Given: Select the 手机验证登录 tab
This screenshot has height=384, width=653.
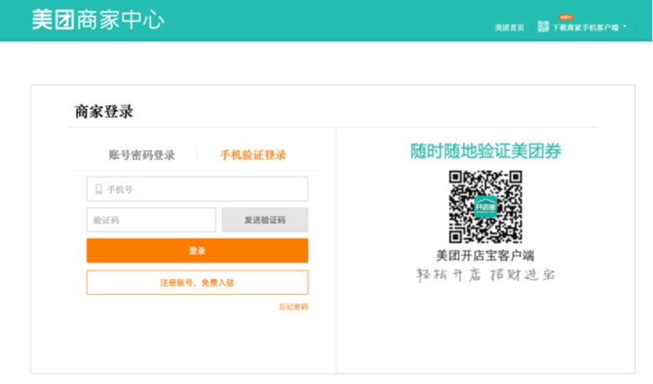Looking at the screenshot, I should click(253, 155).
